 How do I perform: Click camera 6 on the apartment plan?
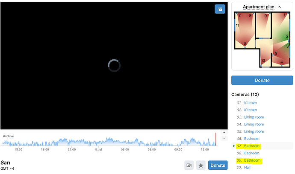(x=245, y=43)
